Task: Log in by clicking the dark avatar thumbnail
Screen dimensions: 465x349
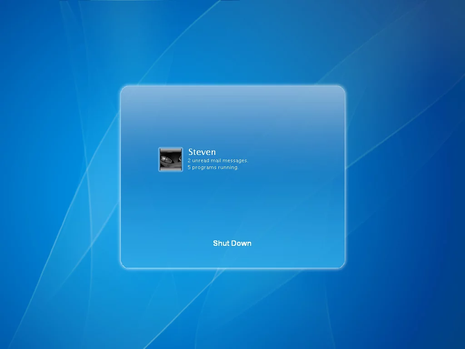Action: [x=170, y=160]
